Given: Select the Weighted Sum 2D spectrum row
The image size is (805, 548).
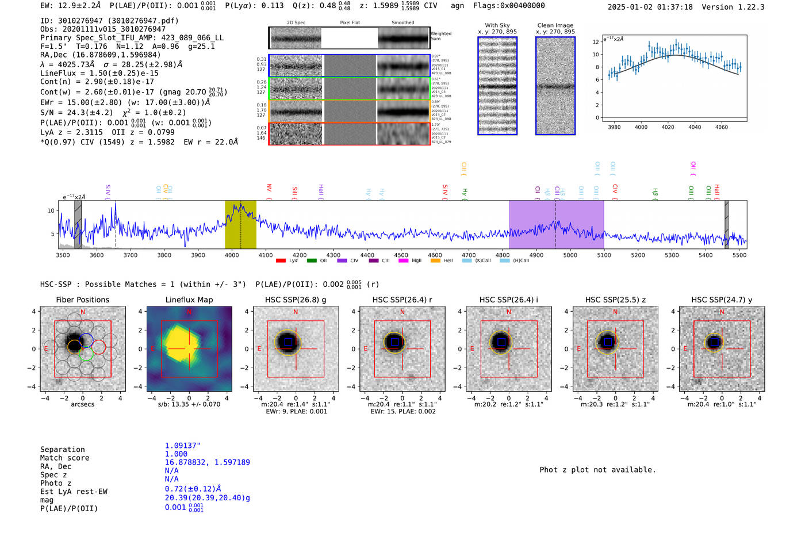Looking at the screenshot, I should click(350, 38).
